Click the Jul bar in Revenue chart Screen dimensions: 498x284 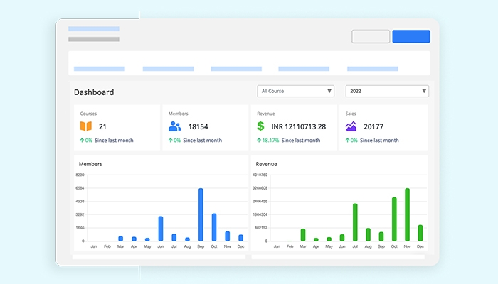pos(355,222)
